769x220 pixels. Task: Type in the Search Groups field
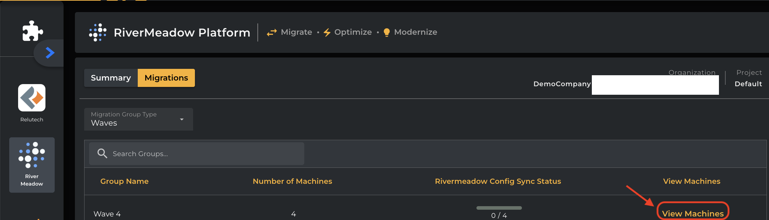206,154
